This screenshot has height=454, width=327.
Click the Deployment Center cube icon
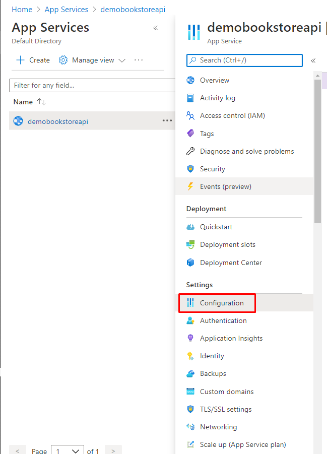point(190,263)
